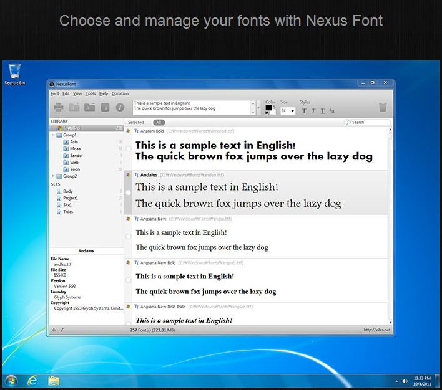This screenshot has width=442, height=390.
Task: Click the font list scrollbar up arrow
Action: 390,130
